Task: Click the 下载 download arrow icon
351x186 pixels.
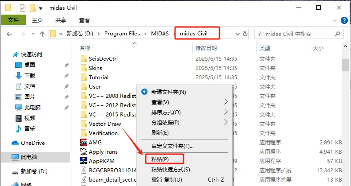Action: 19,76
